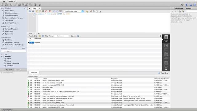Show more result panel options chevron
The image size is (197, 111).
pos(166,70)
